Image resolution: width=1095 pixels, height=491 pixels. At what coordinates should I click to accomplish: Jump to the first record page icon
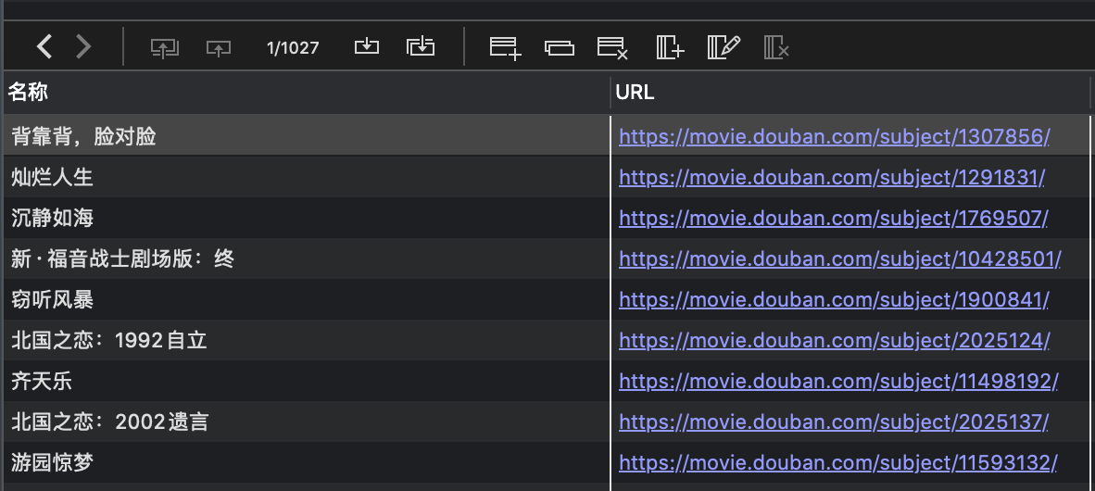coord(164,47)
